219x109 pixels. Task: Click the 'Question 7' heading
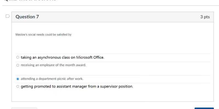(x=27, y=17)
